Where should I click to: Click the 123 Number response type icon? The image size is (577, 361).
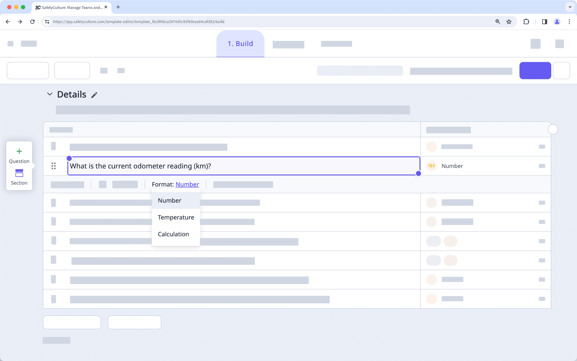(x=431, y=166)
